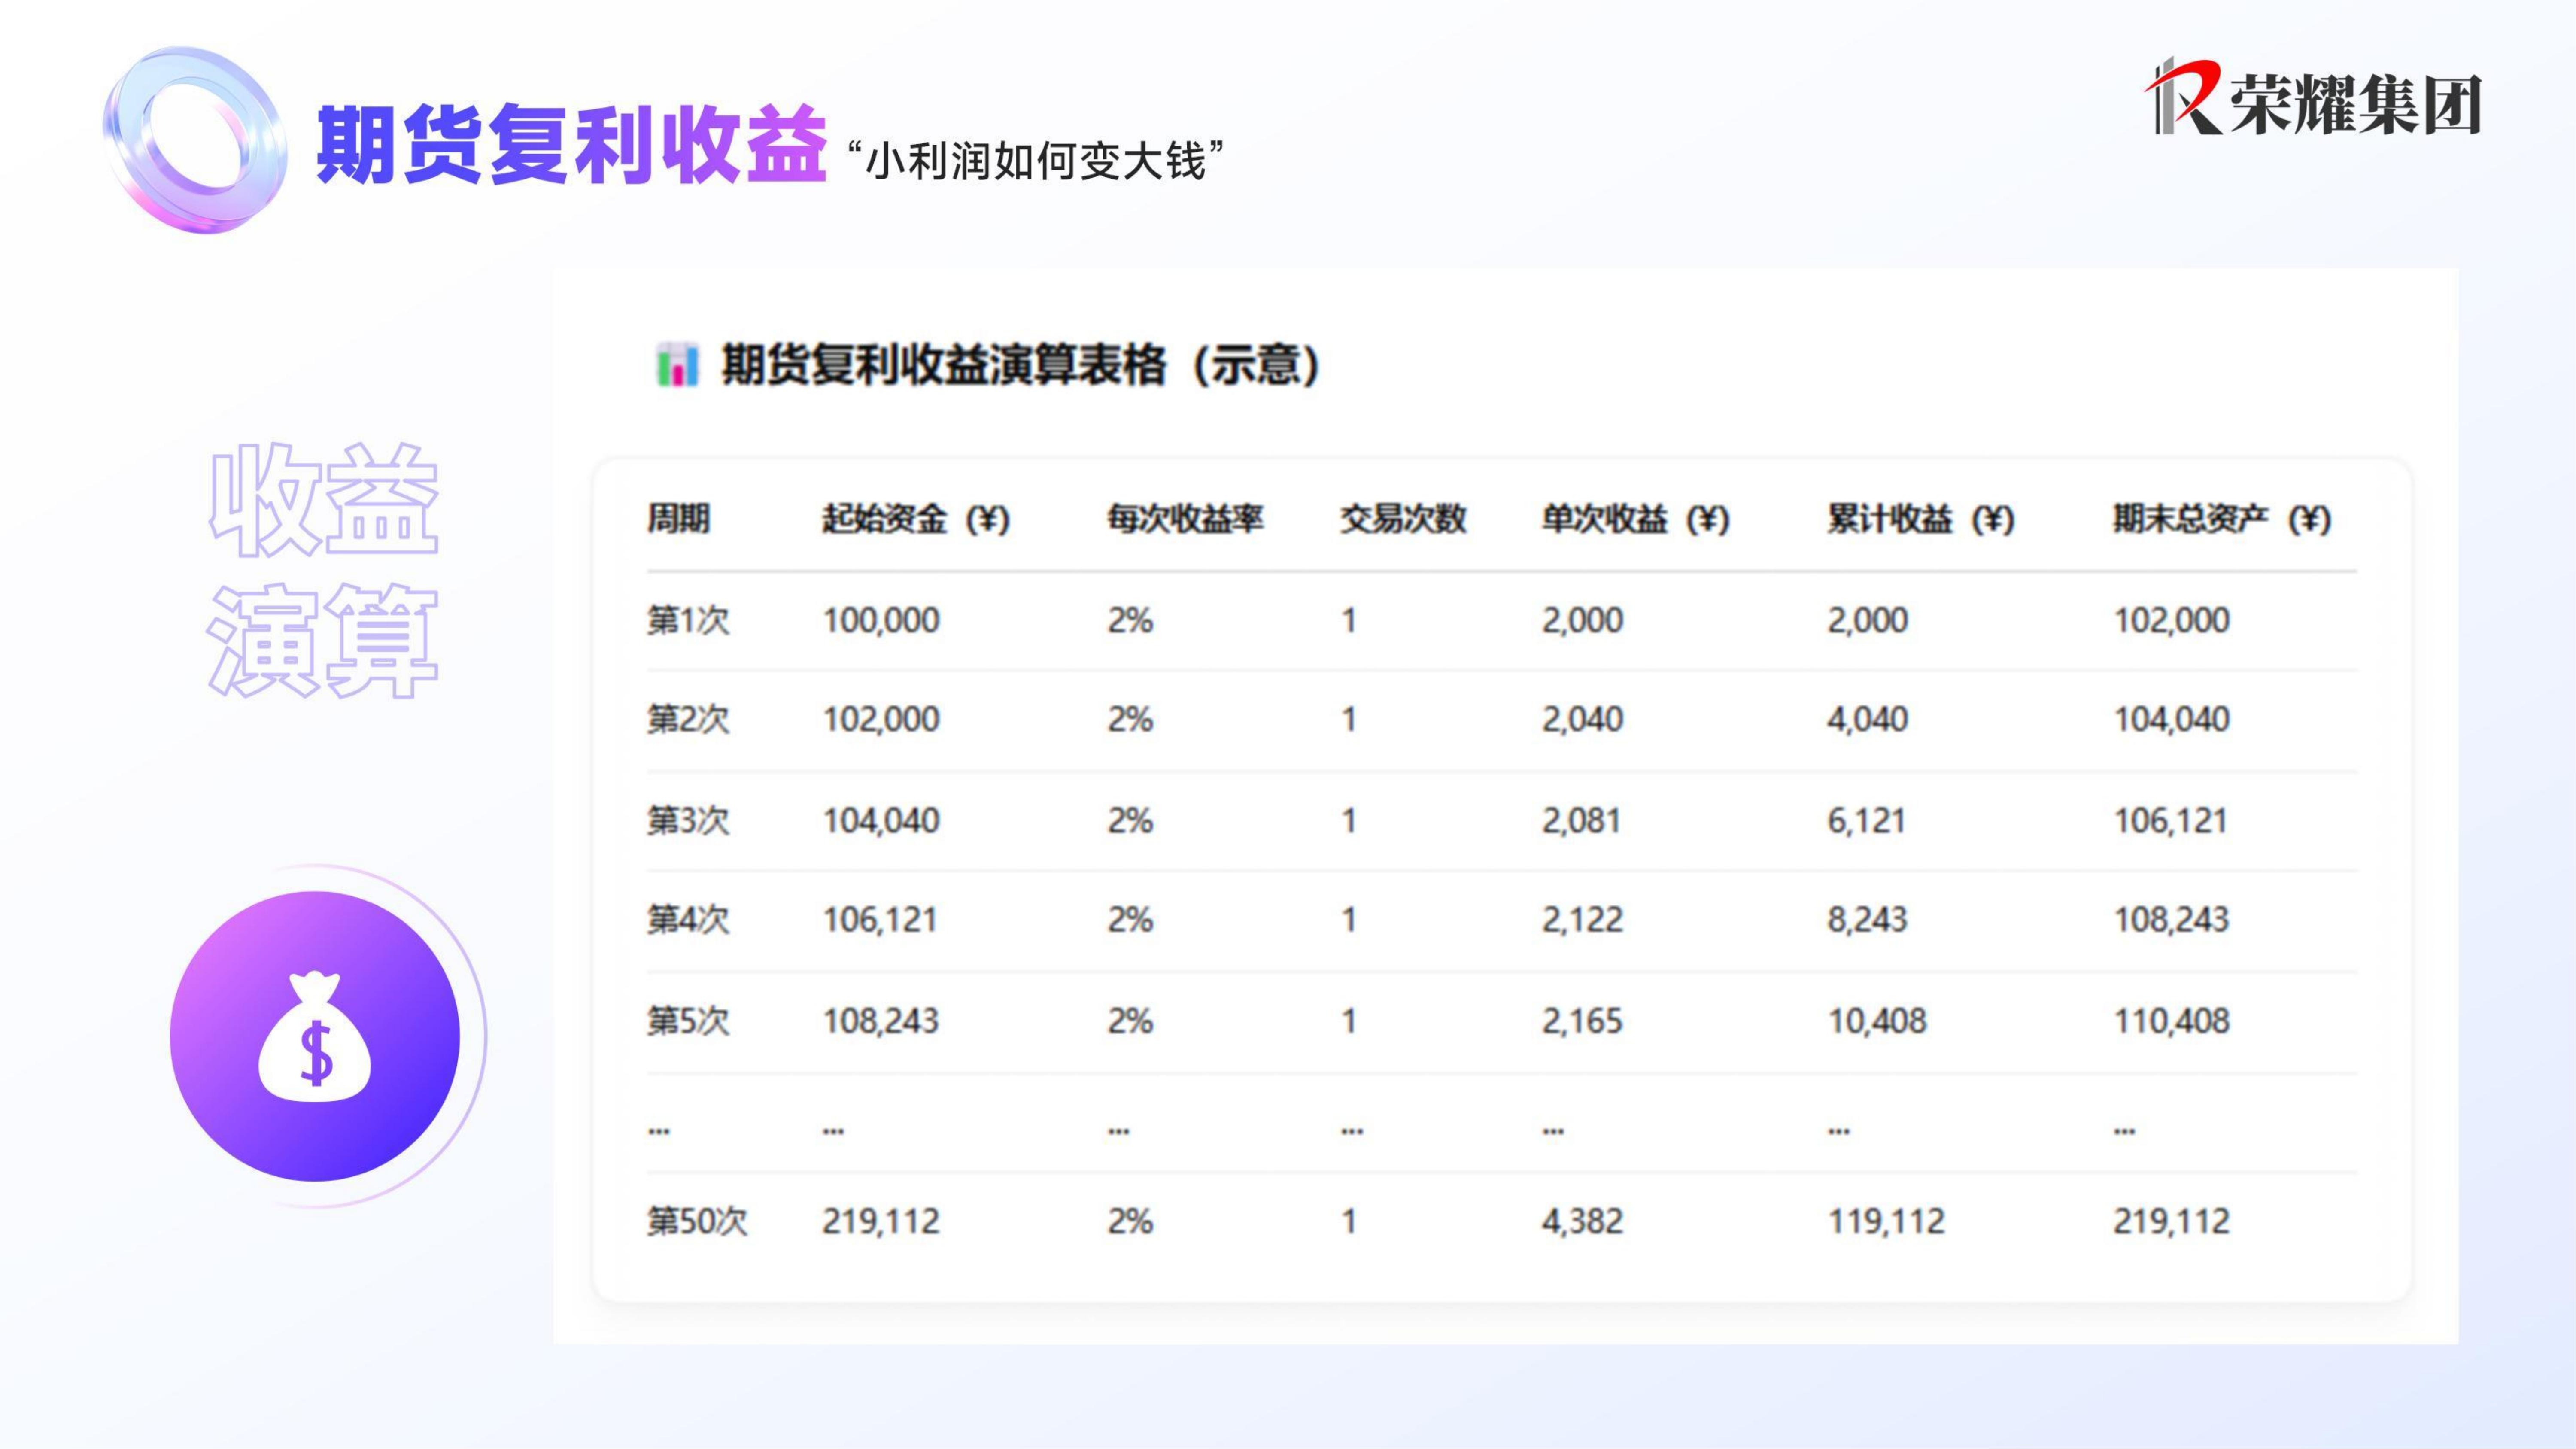Click ending assets 106,121 in 第3次 row

(2171, 821)
